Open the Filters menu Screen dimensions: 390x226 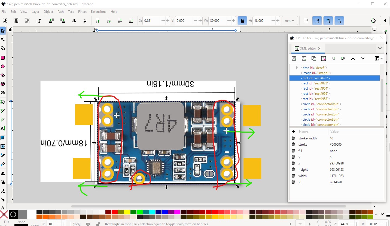[82, 12]
